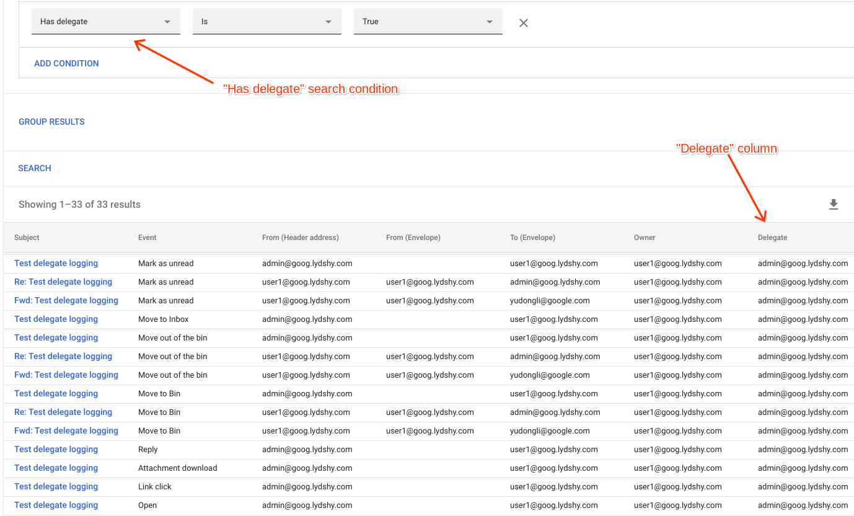
Task: Open 'Re: Test delegate logging' Move to Bin row
Action: pyautogui.click(x=63, y=412)
